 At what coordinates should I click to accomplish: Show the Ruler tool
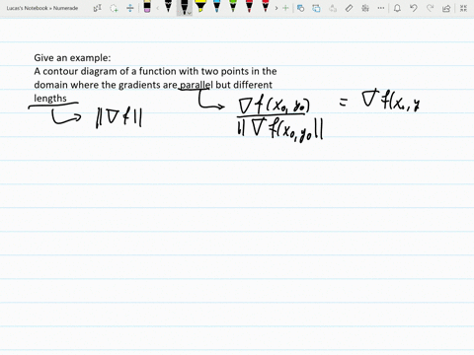(x=349, y=8)
